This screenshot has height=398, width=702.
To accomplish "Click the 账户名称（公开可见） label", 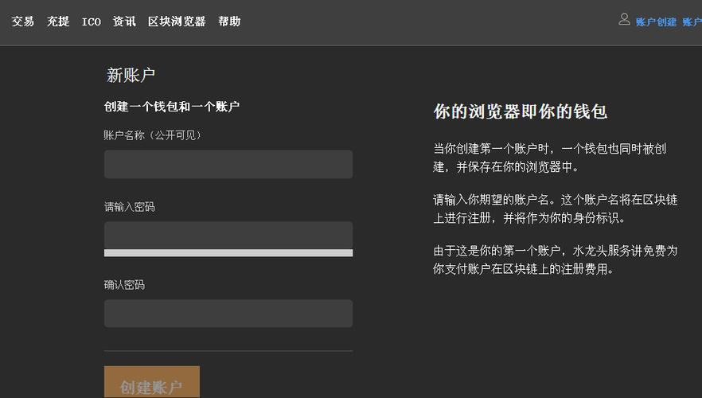I will pos(153,135).
